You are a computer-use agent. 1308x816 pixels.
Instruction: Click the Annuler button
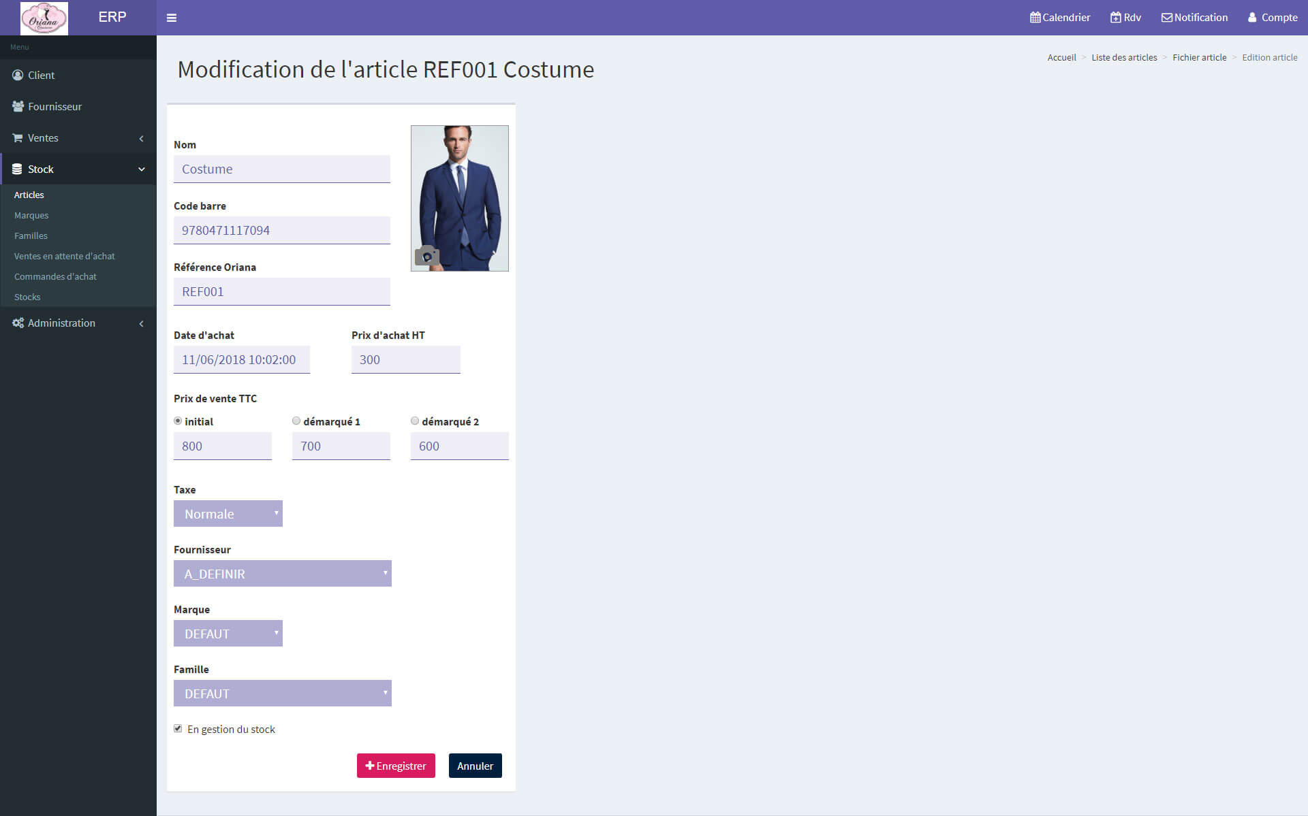coord(475,766)
